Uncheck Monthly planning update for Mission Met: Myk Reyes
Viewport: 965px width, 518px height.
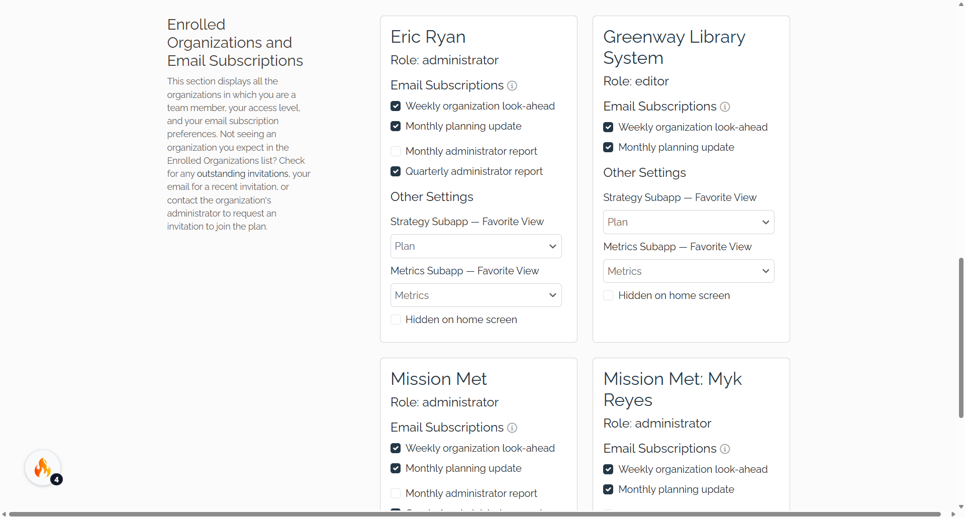(x=608, y=489)
